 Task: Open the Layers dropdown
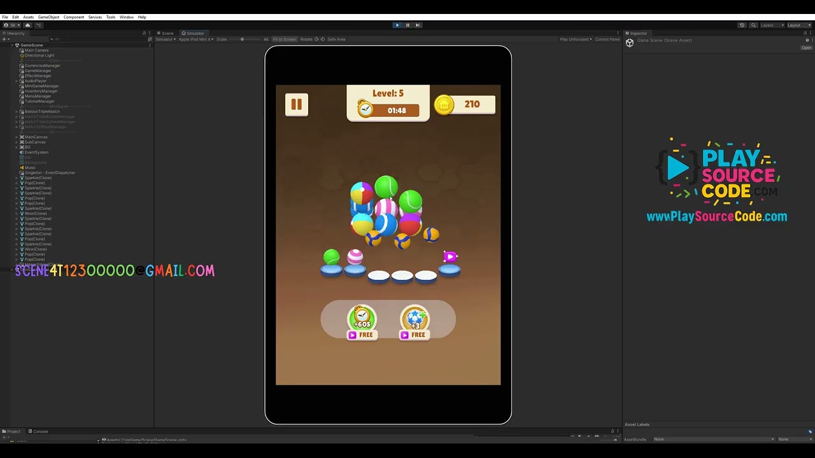[772, 25]
